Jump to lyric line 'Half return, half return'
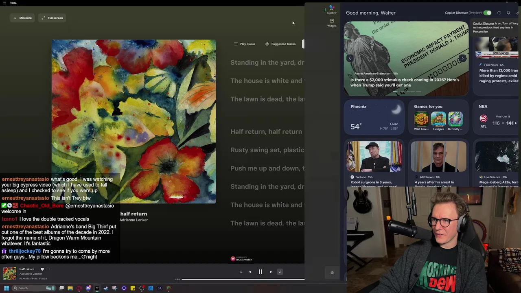 (x=266, y=131)
